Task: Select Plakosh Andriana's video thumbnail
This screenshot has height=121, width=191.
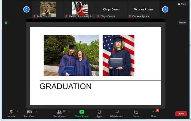Action: (x=80, y=9)
